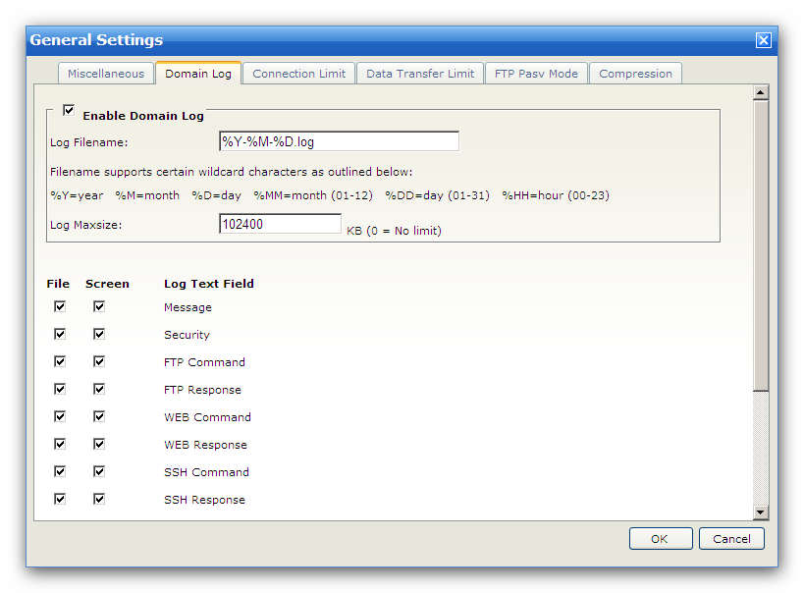Screen dimensions: 804x593
Task: Uncheck Screen logging for Security
Action: tap(99, 335)
